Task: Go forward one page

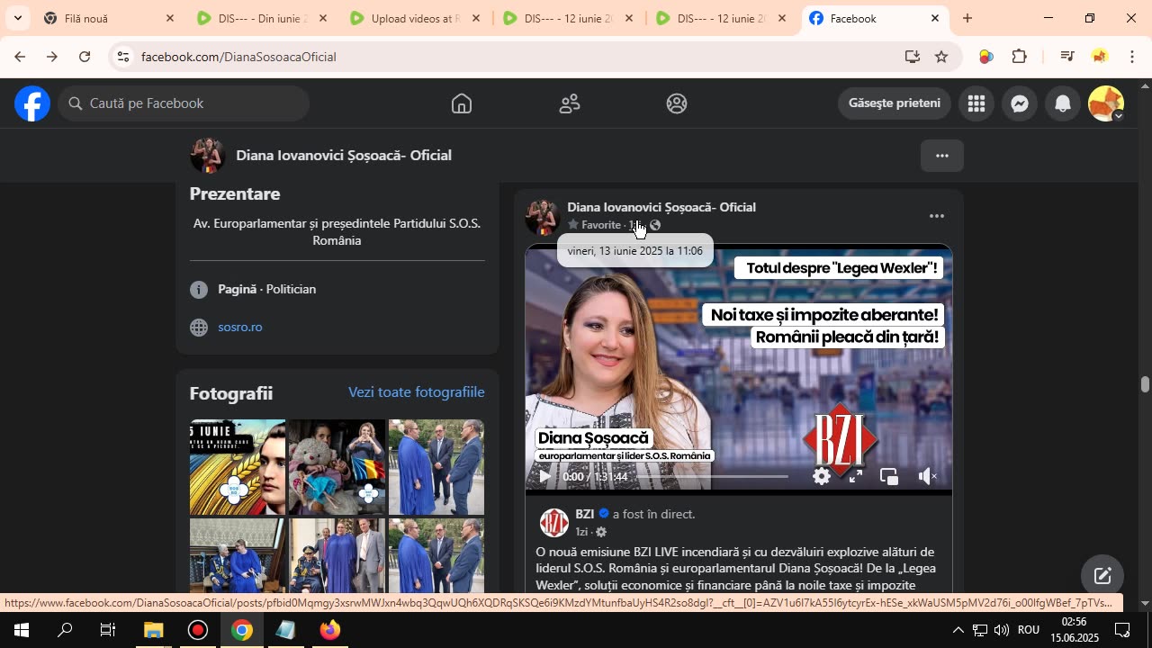Action: tap(52, 57)
